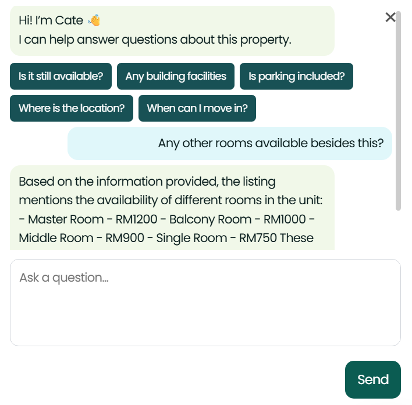Ask "Is it still available?"
The height and width of the screenshot is (405, 412).
pyautogui.click(x=61, y=76)
